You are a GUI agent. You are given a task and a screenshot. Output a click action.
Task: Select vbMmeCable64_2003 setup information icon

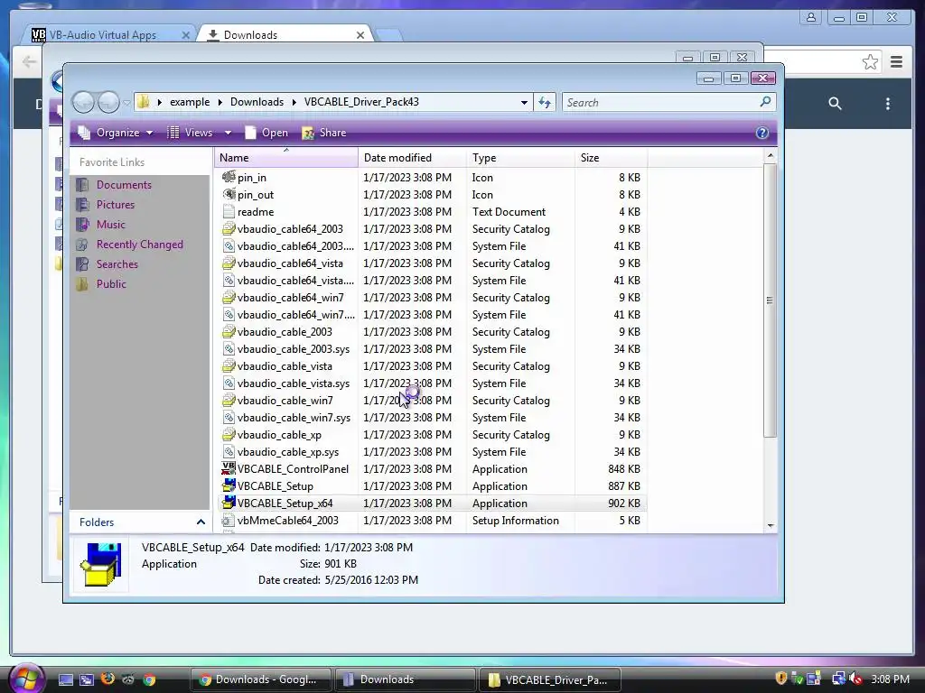click(x=229, y=521)
